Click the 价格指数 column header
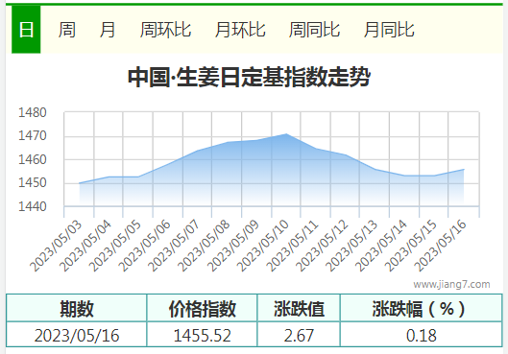Viewport: 508px width, 354px height. click(x=203, y=308)
